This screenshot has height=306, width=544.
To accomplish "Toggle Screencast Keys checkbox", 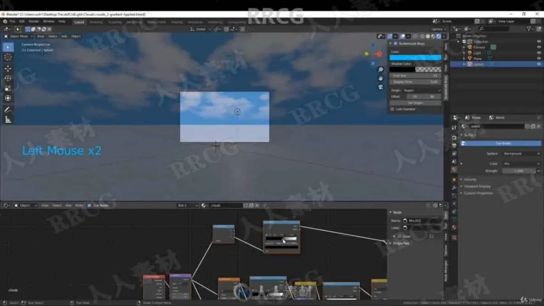I will click(395, 44).
